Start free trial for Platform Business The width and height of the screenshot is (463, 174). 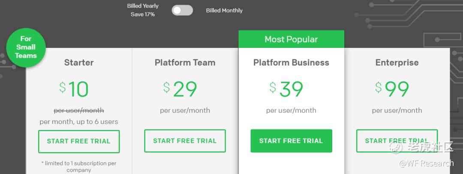(x=291, y=141)
